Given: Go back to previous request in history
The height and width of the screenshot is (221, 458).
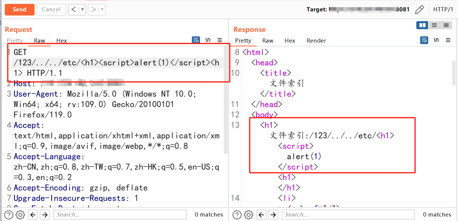Looking at the screenshot, I should pos(74,9).
